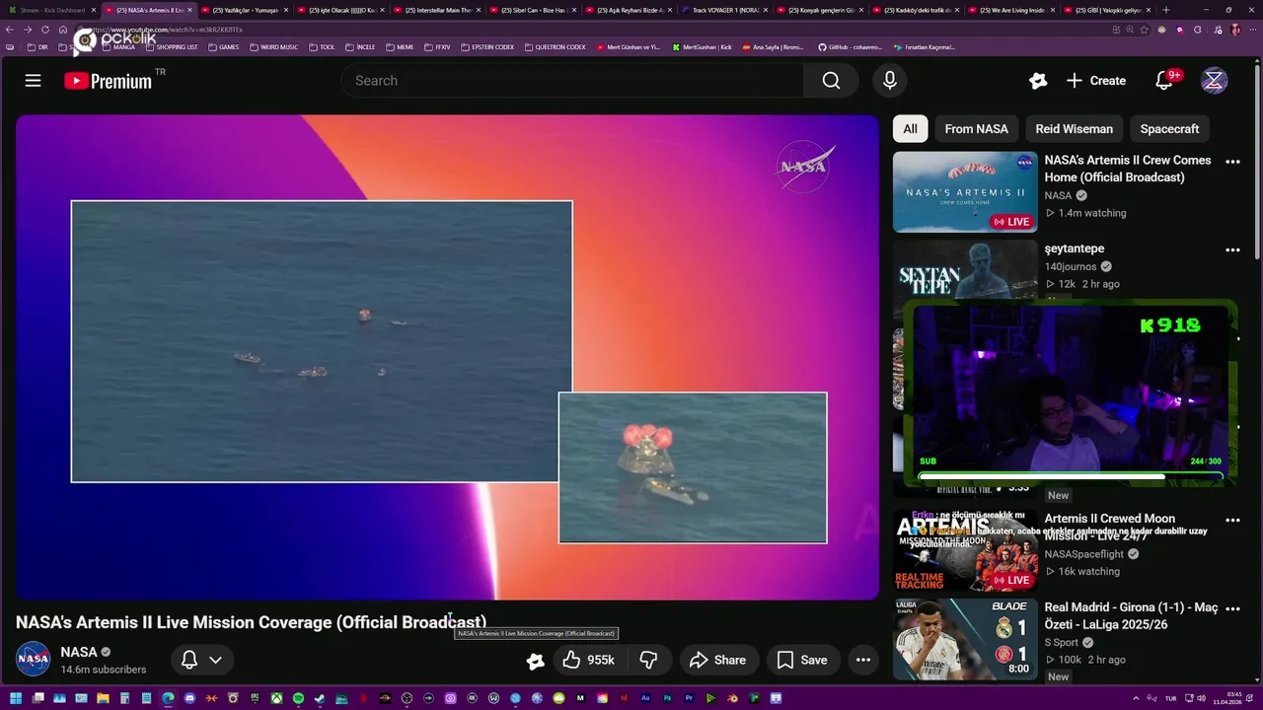The image size is (1263, 710).
Task: Open Real Madrid - Girona video title
Action: (1131, 616)
